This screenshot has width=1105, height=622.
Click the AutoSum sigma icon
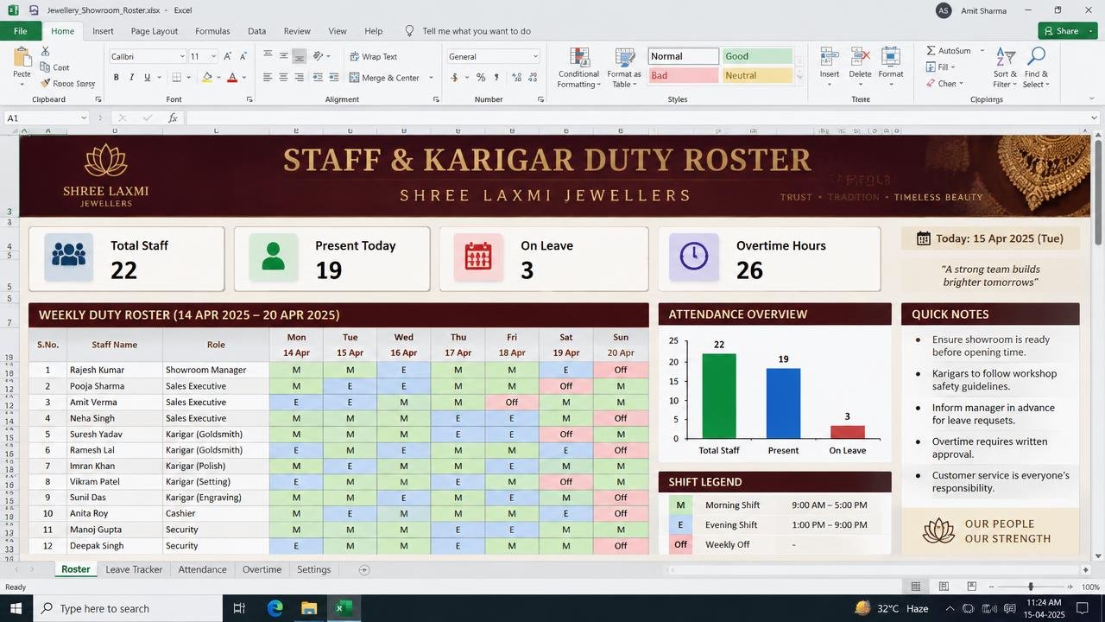[931, 51]
